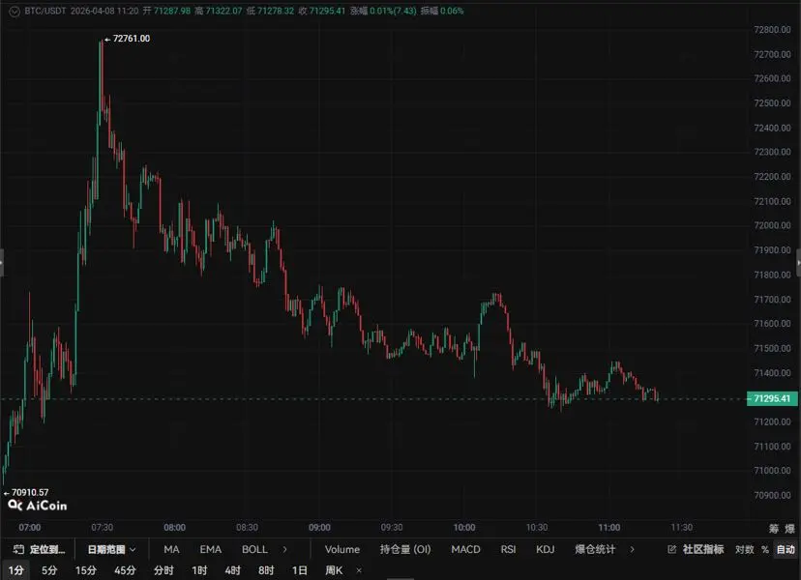Click the 高 71322.07 high value in header
The image size is (801, 580).
point(218,11)
